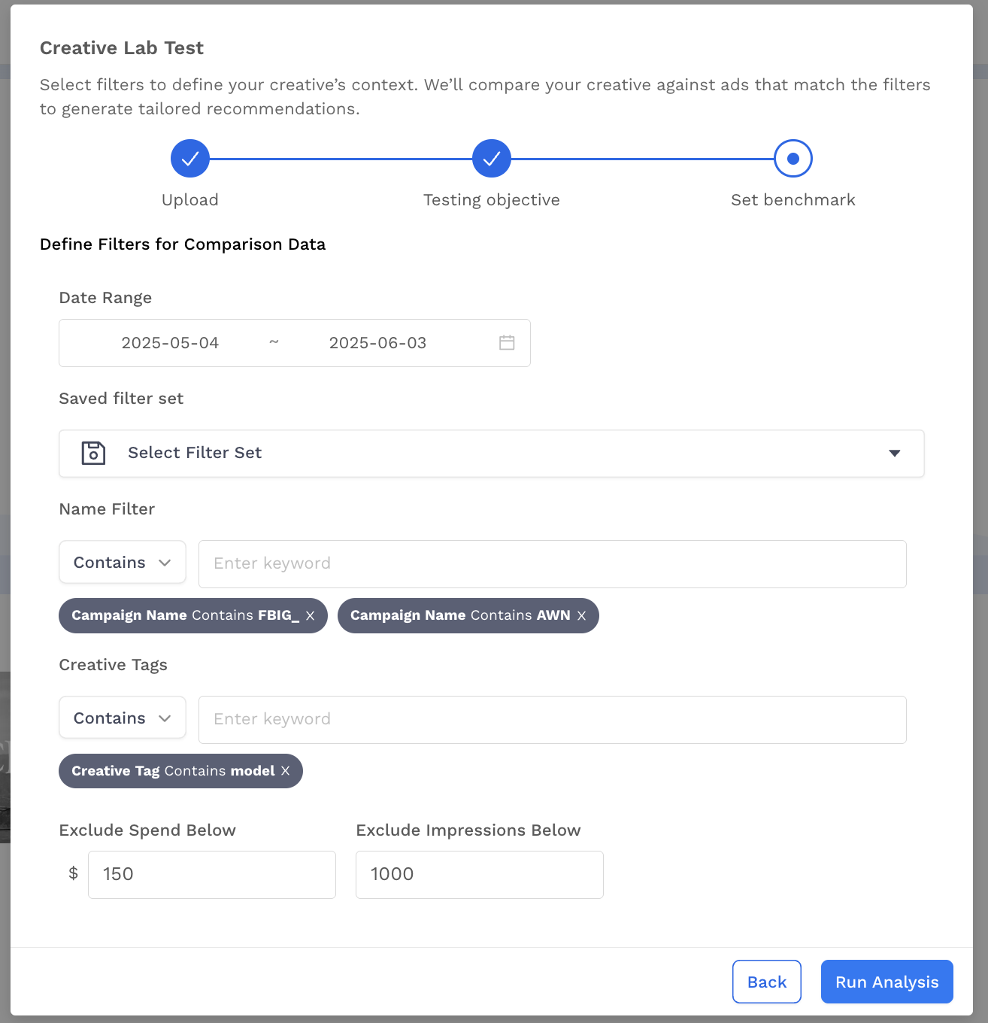Open the Select Filter Set dropdown
The height and width of the screenshot is (1023, 988).
pos(491,454)
